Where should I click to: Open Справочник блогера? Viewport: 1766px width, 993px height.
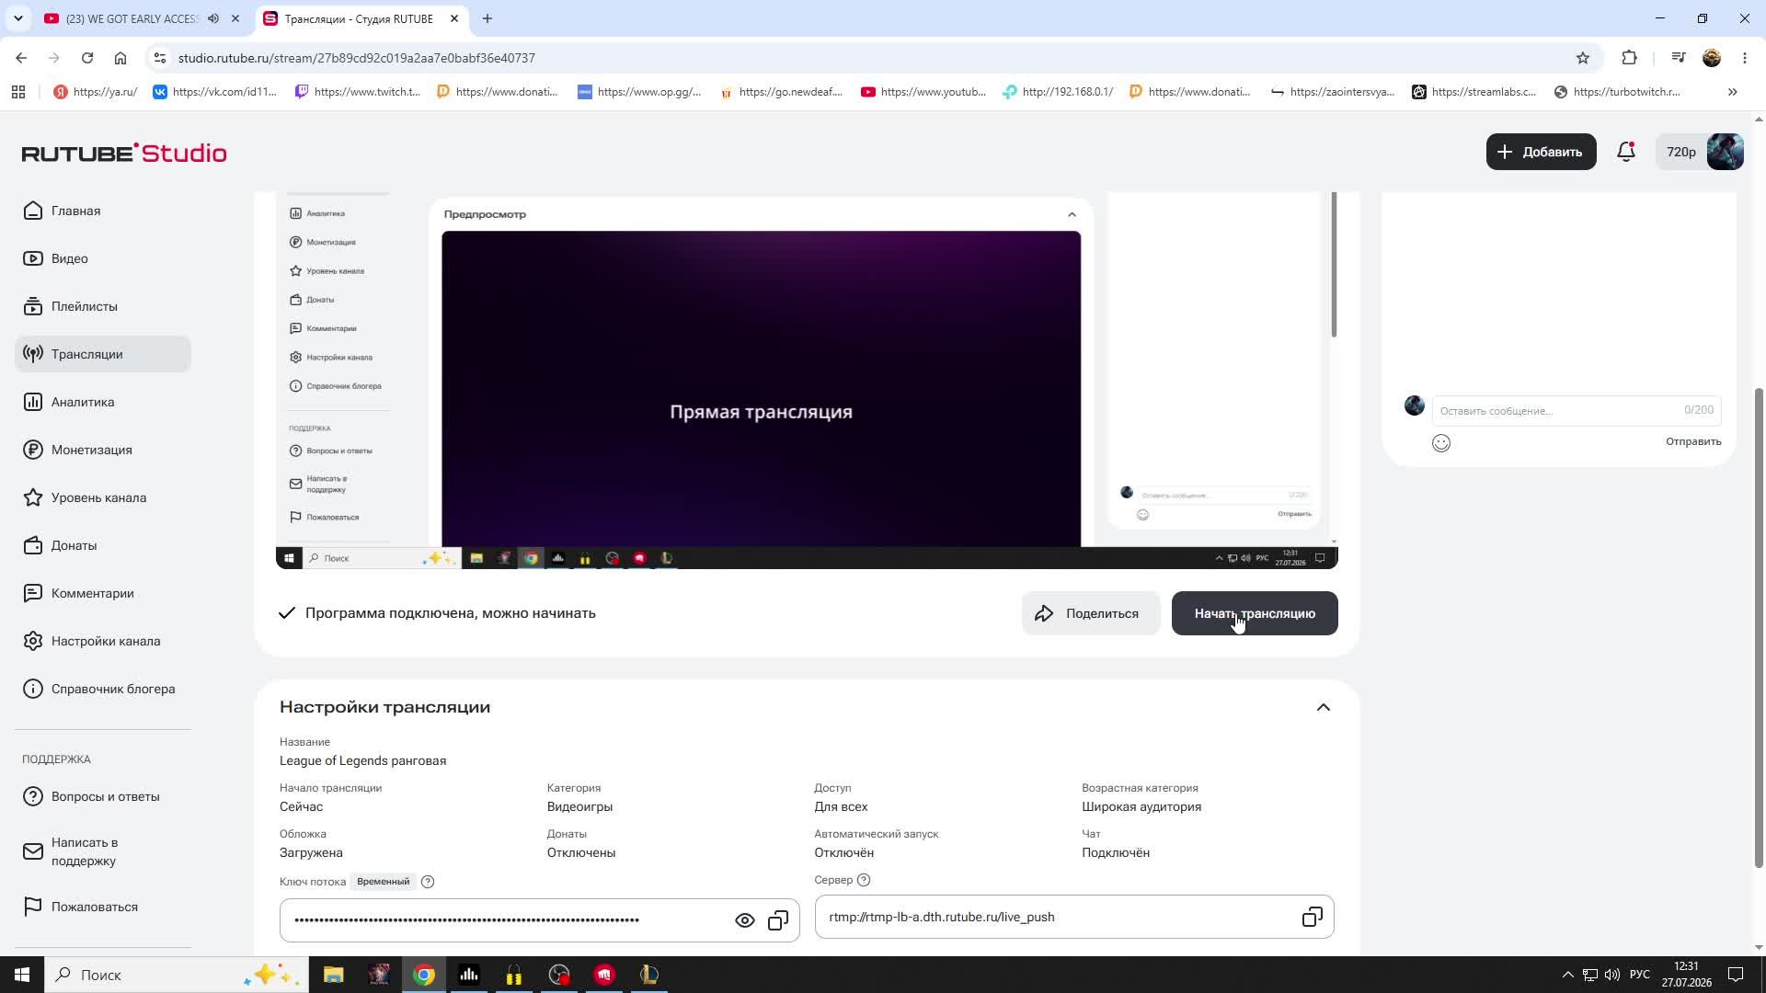(102, 689)
